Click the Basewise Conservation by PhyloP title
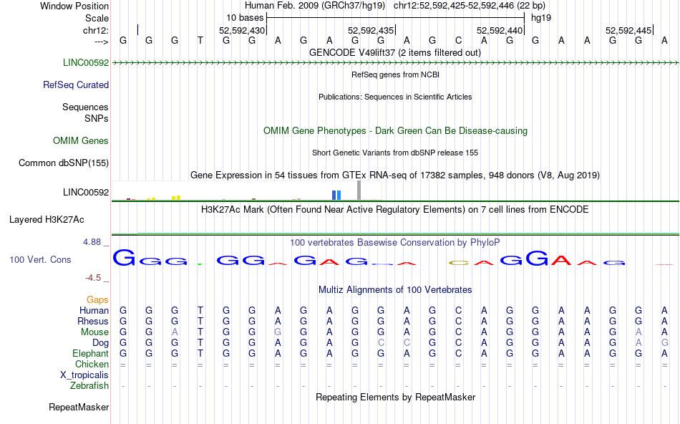The image size is (680, 424). click(395, 242)
